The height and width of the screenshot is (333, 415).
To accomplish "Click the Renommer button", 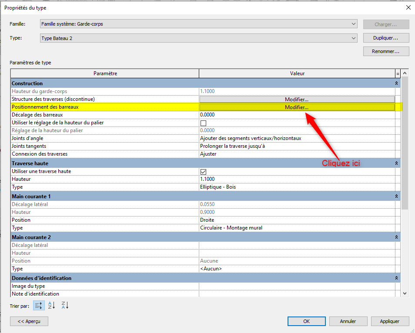I will (386, 51).
